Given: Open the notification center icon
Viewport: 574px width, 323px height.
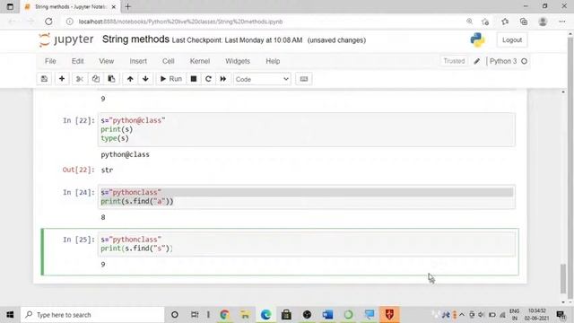Looking at the screenshot, I should [x=561, y=315].
